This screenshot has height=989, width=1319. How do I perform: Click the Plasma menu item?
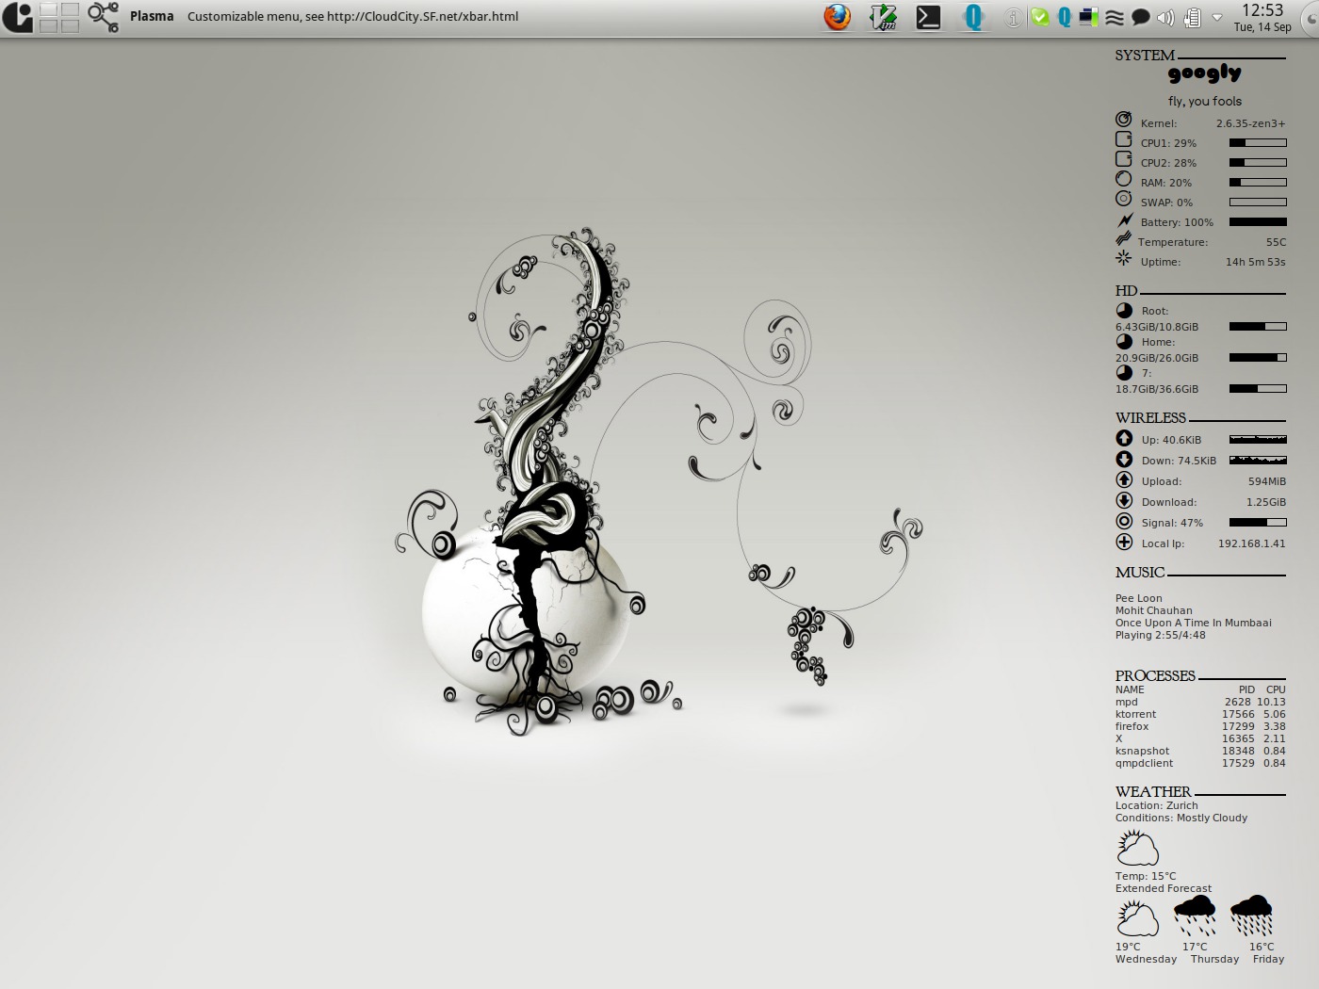(x=152, y=16)
